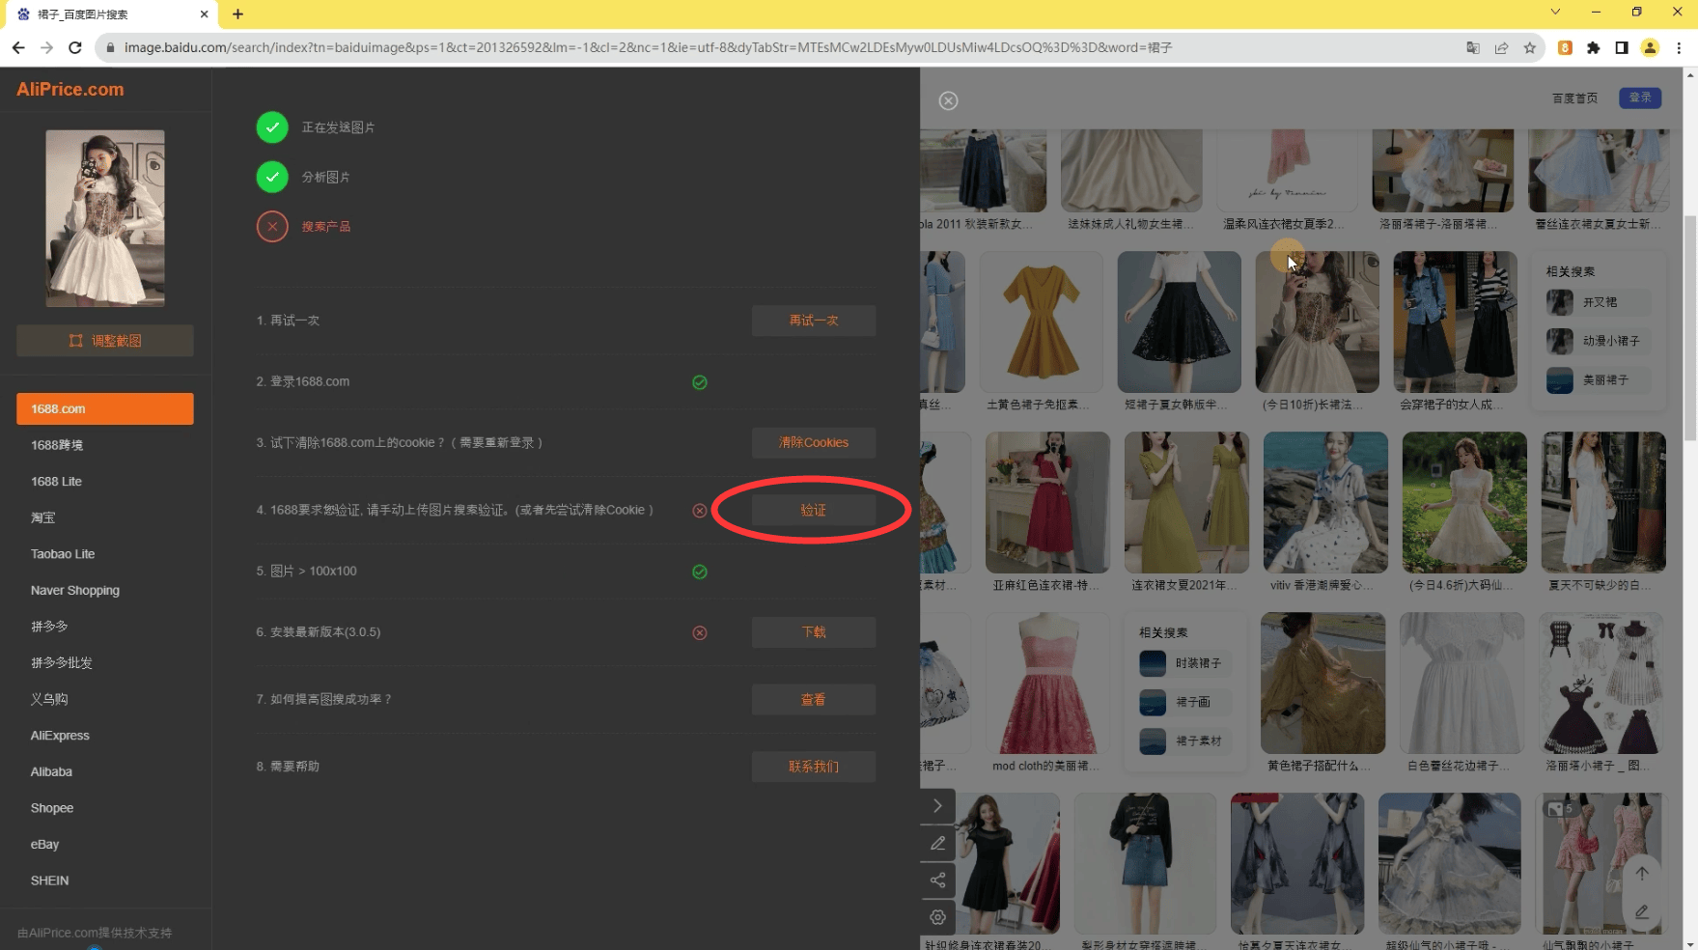Click the translate page icon in address bar

[x=1473, y=47]
